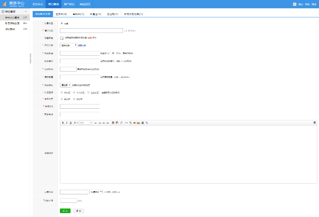Screen dimensions: 319x217
Task: Select the first radio option under 认证主体
Action: [x=62, y=92]
